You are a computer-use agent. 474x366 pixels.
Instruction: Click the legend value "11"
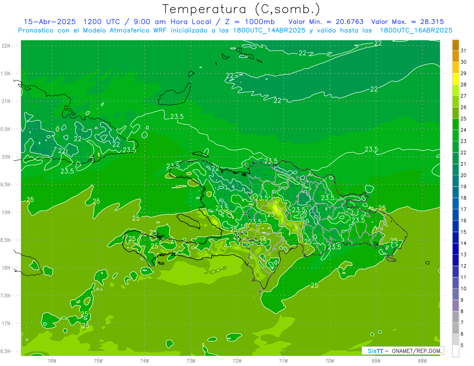[463, 278]
